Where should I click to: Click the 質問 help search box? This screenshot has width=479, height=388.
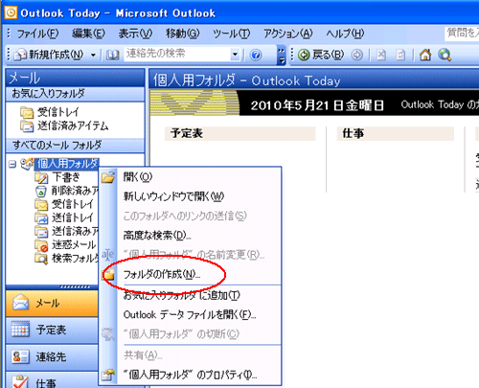coord(462,33)
